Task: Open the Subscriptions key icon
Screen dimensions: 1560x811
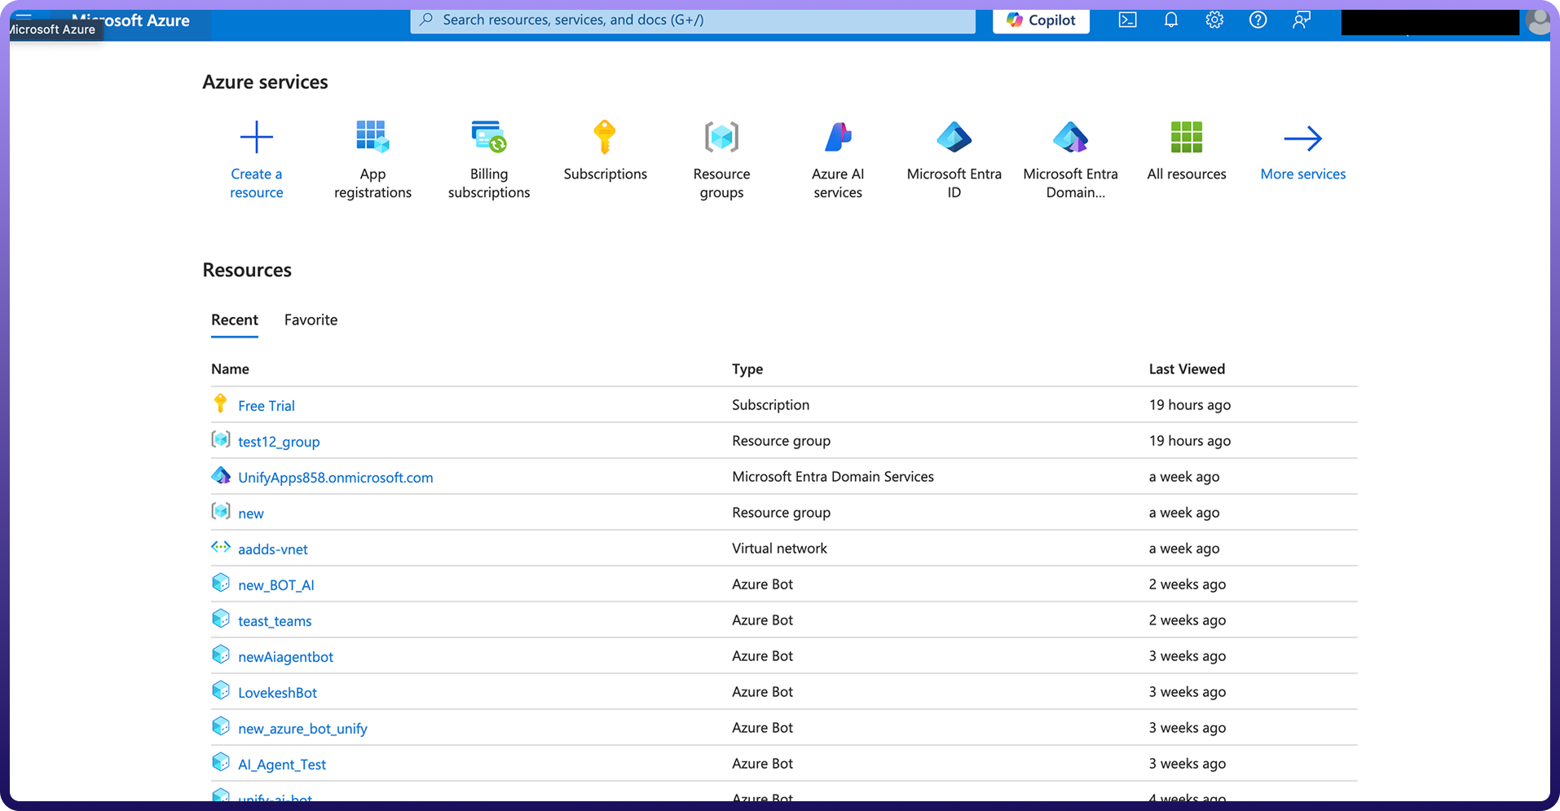Action: pos(605,137)
